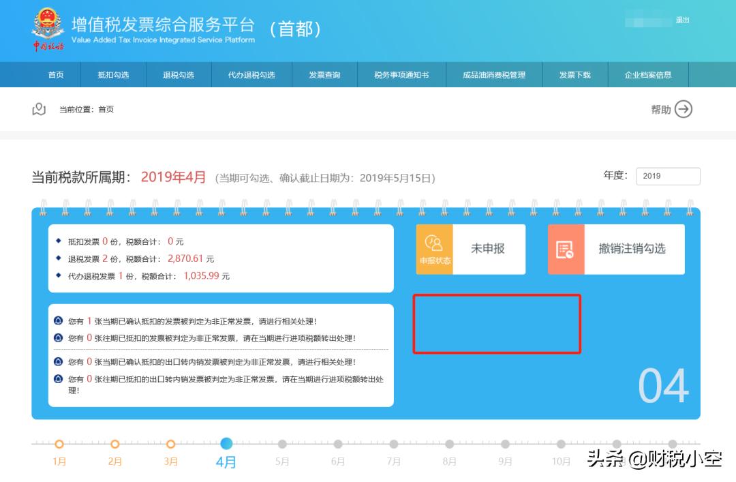Open help via the circled arrow icon
This screenshot has height=482, width=736.
(684, 109)
